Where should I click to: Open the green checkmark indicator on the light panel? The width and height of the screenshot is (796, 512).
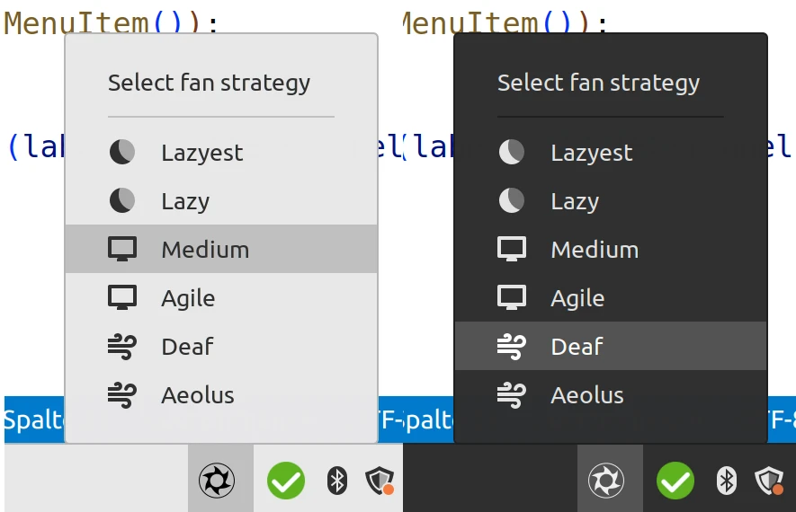(x=286, y=480)
